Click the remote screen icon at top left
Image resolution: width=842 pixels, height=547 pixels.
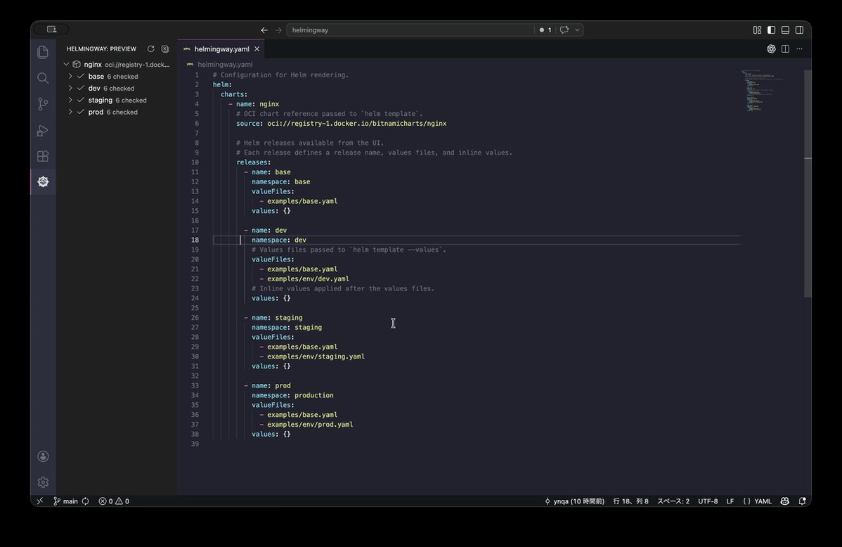[51, 30]
